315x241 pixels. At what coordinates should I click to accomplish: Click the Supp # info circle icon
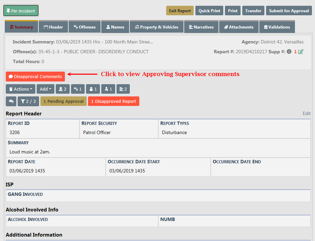coord(289,52)
